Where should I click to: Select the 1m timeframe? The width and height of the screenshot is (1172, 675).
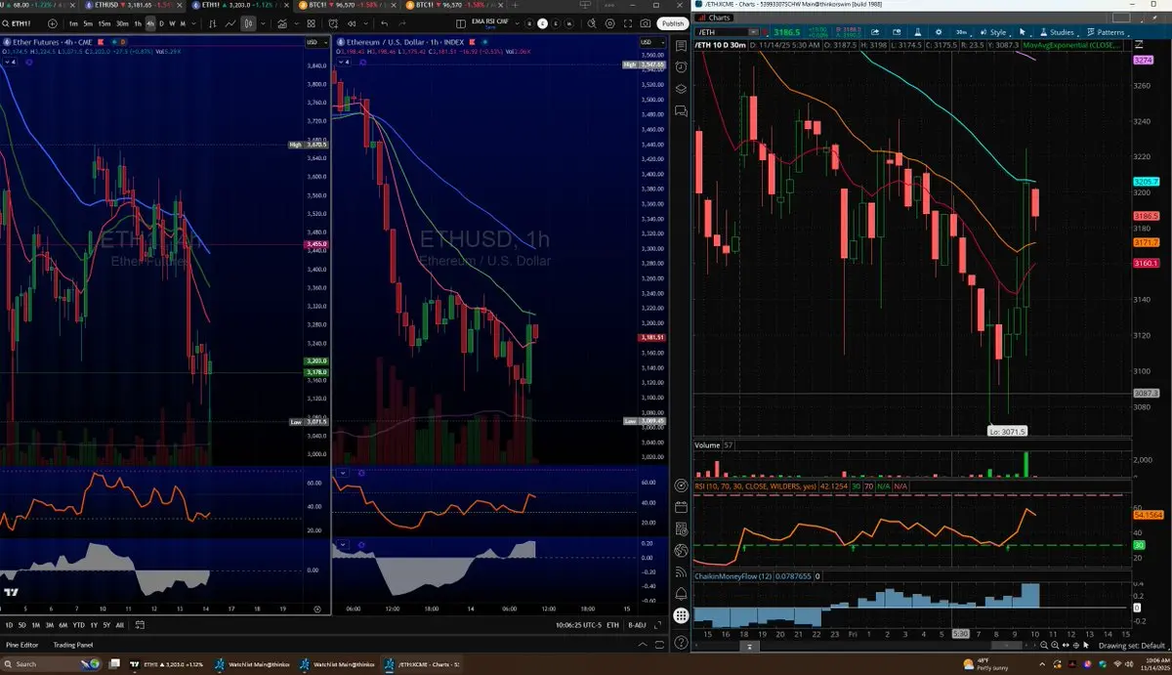point(73,23)
